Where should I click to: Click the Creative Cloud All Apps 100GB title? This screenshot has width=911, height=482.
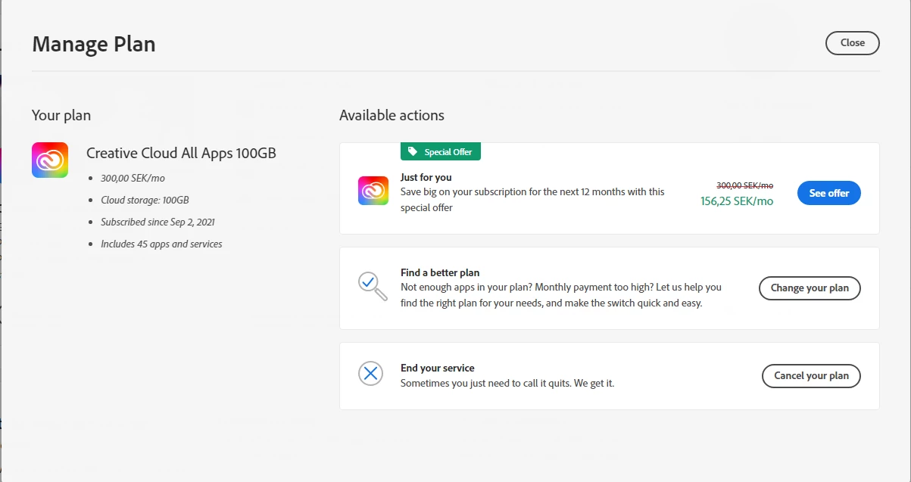click(x=181, y=153)
